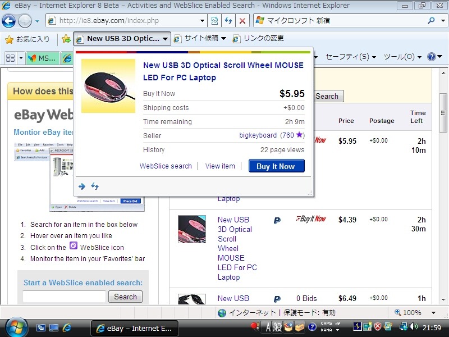The image size is (449, 337).
Task: Open the 100% zoom level dropdown arrow
Action: pyautogui.click(x=433, y=313)
